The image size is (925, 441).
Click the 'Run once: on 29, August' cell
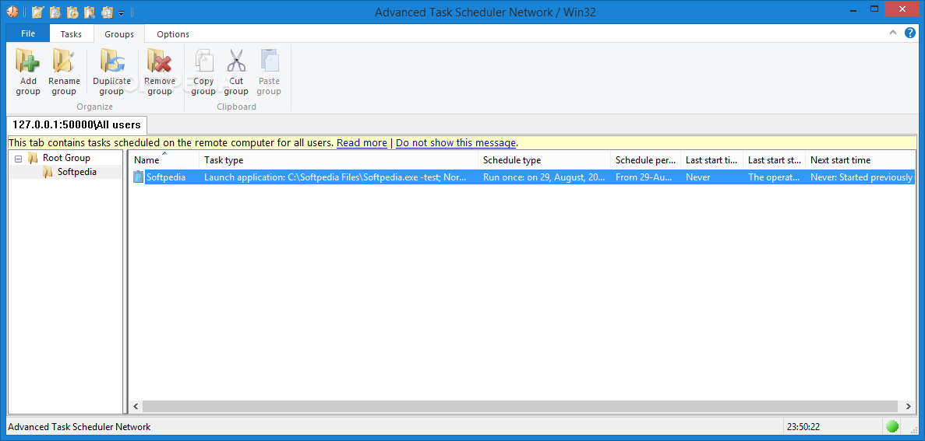click(x=544, y=177)
